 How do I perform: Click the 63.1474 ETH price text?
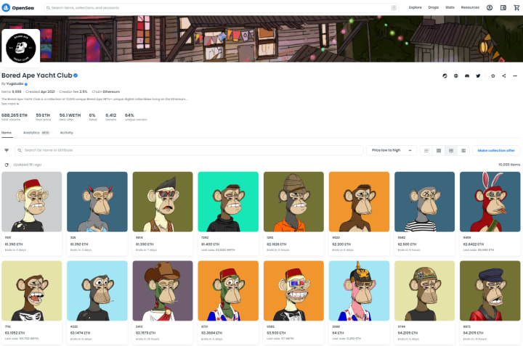(x=80, y=333)
